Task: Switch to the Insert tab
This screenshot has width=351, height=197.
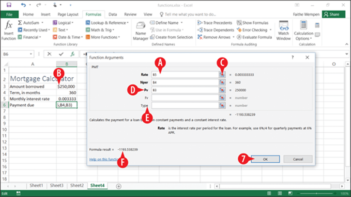Action: tap(46, 14)
